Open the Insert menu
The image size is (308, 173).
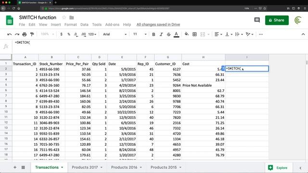(56, 25)
